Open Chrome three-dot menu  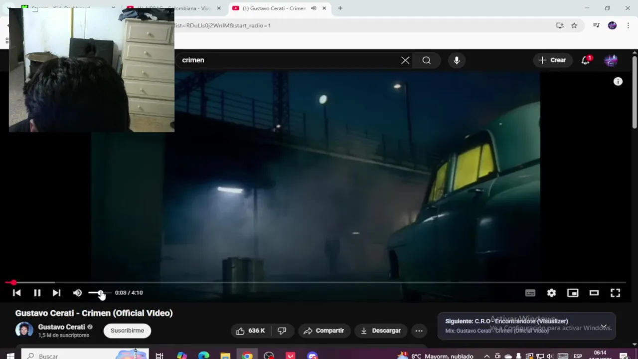coord(628,25)
